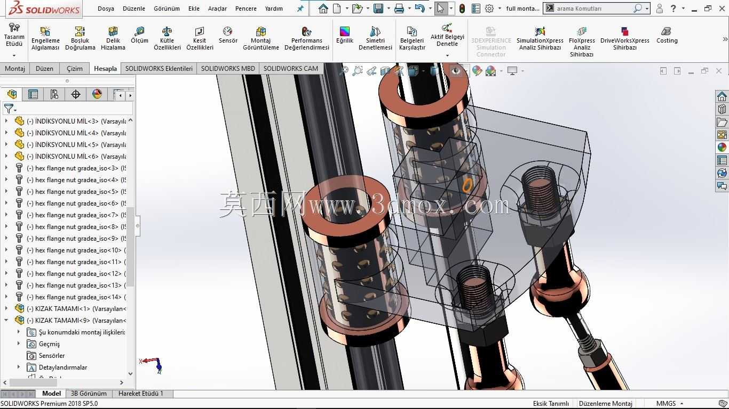Click the Print icon
Screen dimensions: 729x409
[x=399, y=9]
